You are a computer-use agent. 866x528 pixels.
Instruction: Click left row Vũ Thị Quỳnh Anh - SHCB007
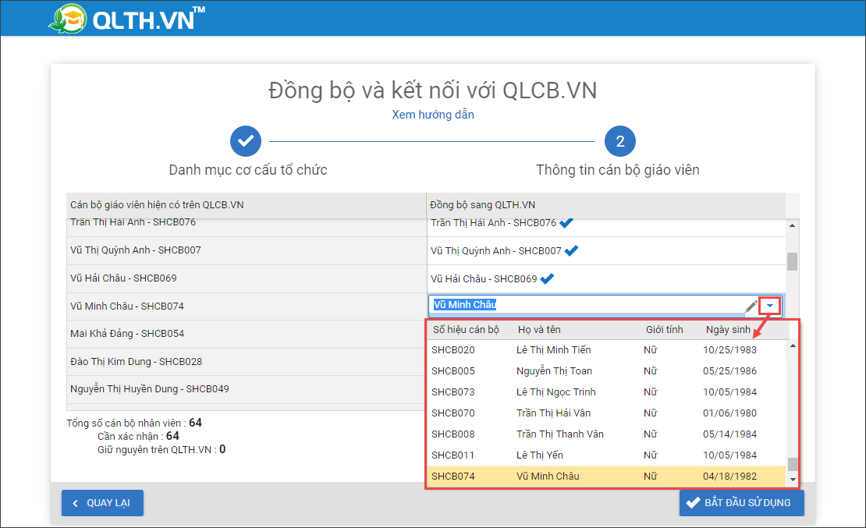click(247, 250)
